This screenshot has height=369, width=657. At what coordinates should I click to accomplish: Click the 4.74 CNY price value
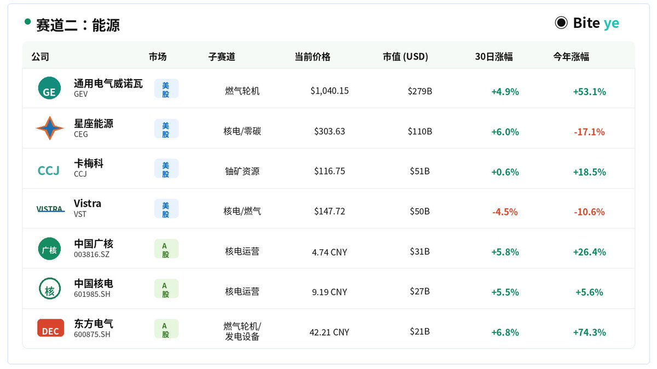(x=330, y=252)
